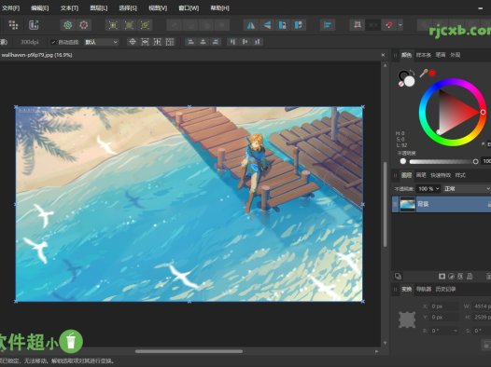Select the wallhaven jpg document tab
The image size is (491, 367).
pyautogui.click(x=36, y=55)
